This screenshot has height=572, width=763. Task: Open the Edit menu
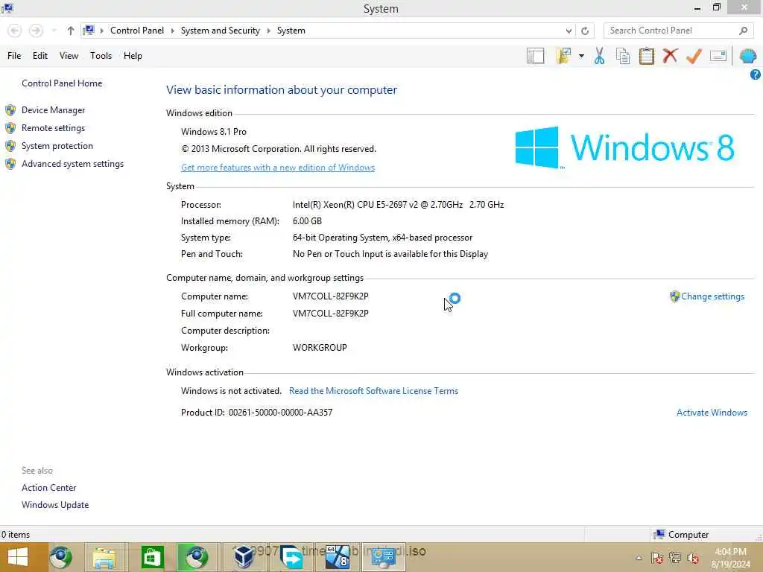(x=40, y=56)
